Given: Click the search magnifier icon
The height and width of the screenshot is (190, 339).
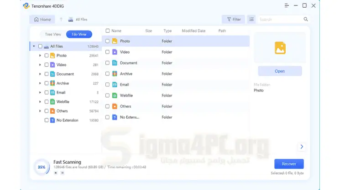Looking at the screenshot, I should pos(306,20).
